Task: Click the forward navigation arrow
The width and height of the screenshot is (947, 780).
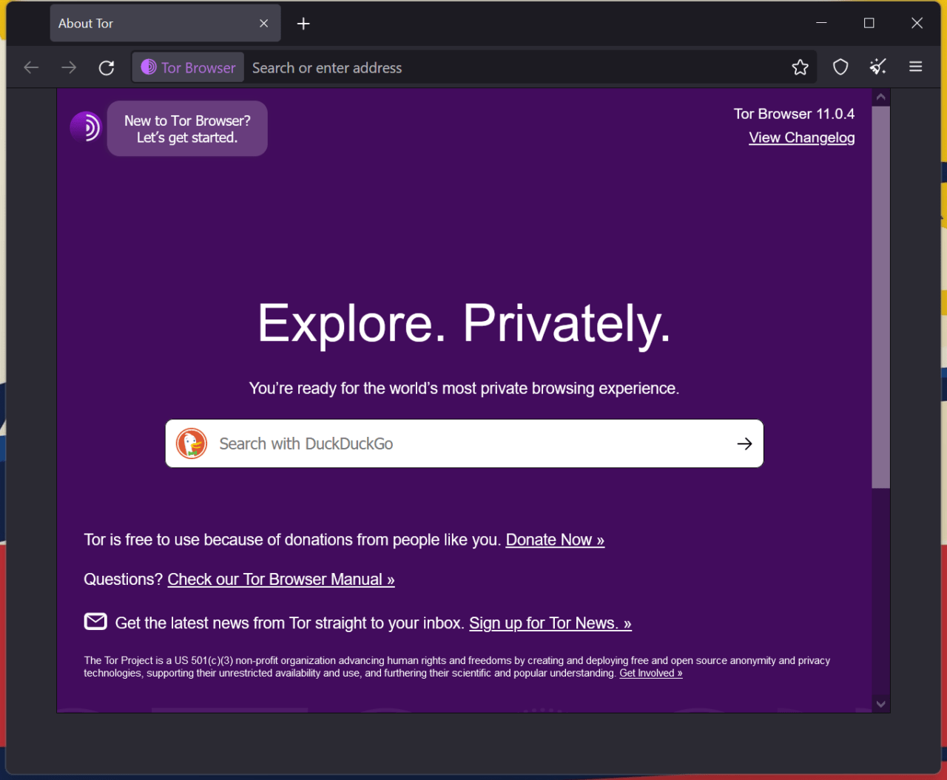Action: click(69, 68)
